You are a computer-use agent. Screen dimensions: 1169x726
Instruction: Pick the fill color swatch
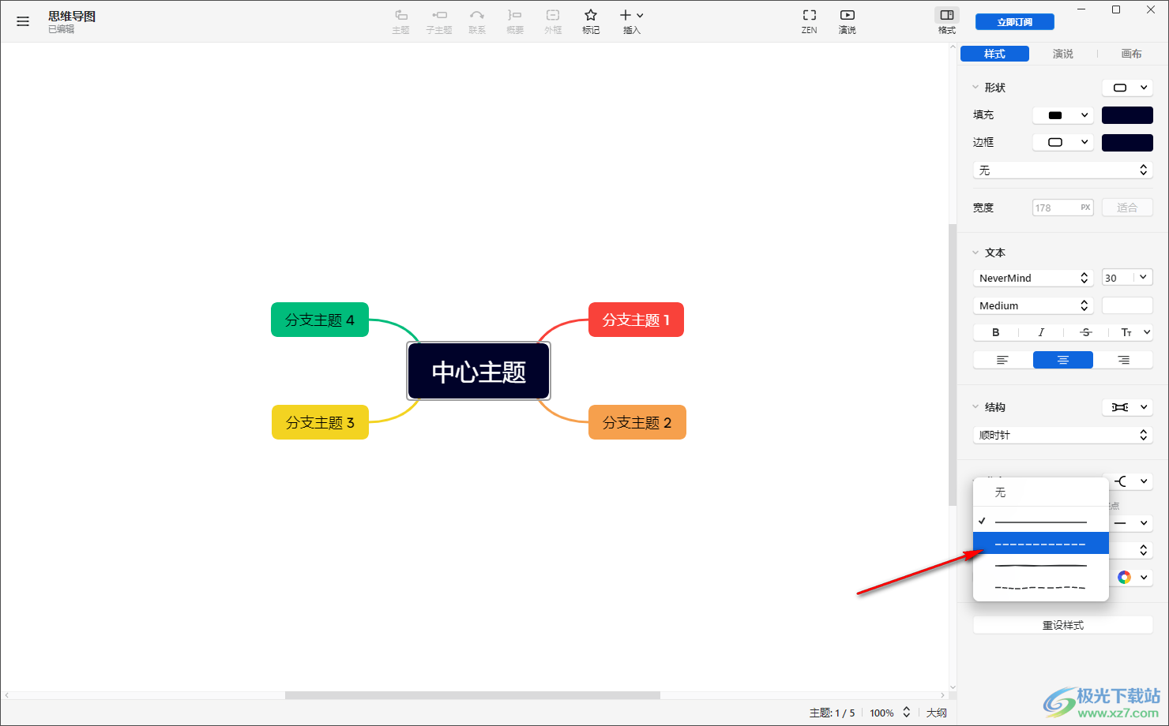1127,115
